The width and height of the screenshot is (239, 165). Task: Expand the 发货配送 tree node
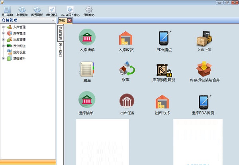click(3, 46)
